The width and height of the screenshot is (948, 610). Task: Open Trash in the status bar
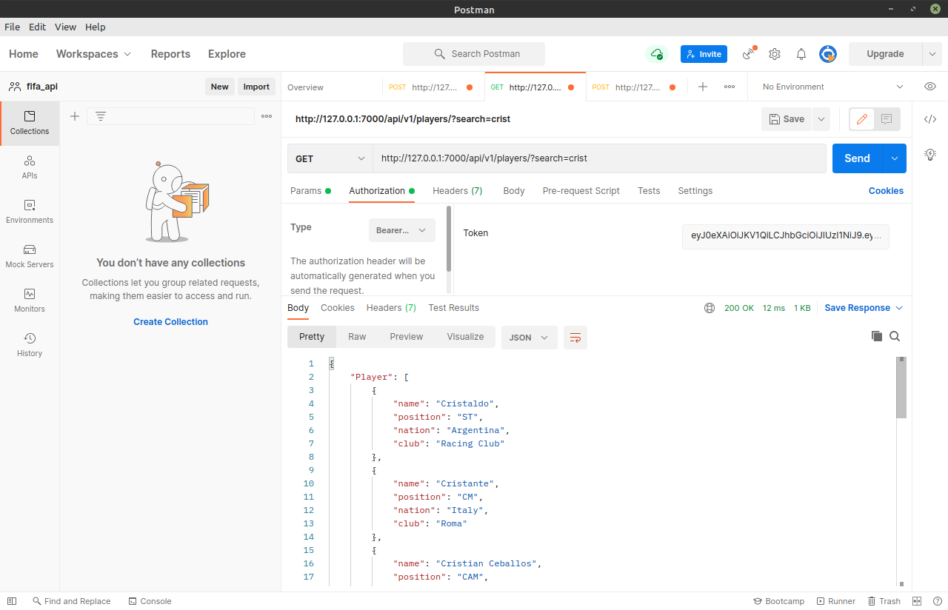884,601
